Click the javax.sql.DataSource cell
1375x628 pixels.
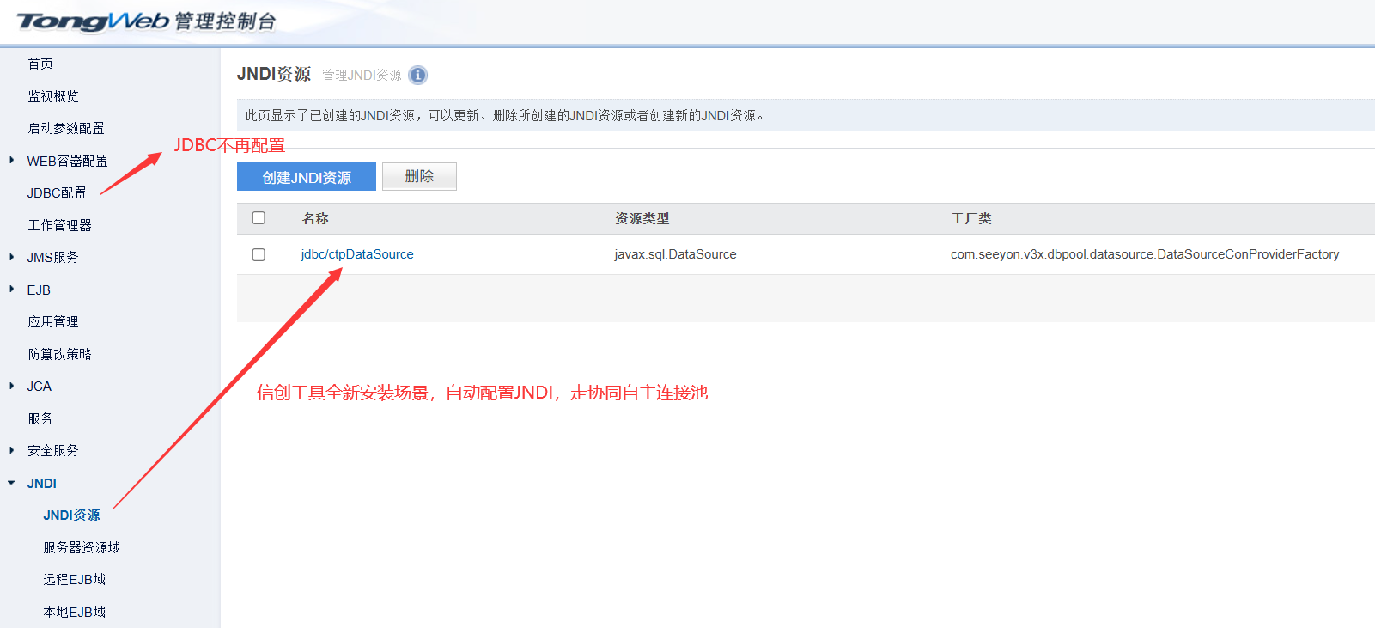pos(675,254)
